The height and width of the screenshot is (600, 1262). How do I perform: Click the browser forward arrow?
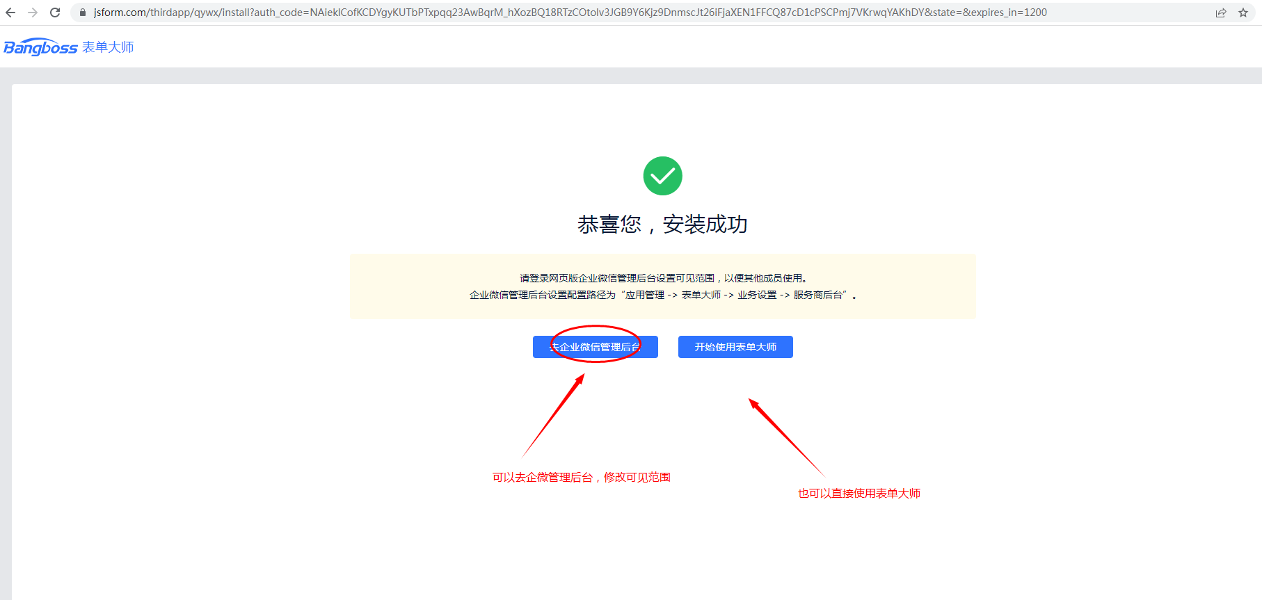33,13
